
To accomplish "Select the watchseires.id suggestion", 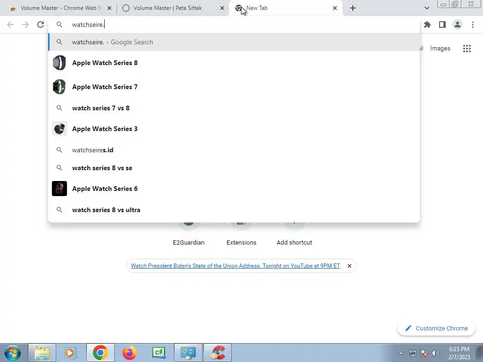I will 234,150.
